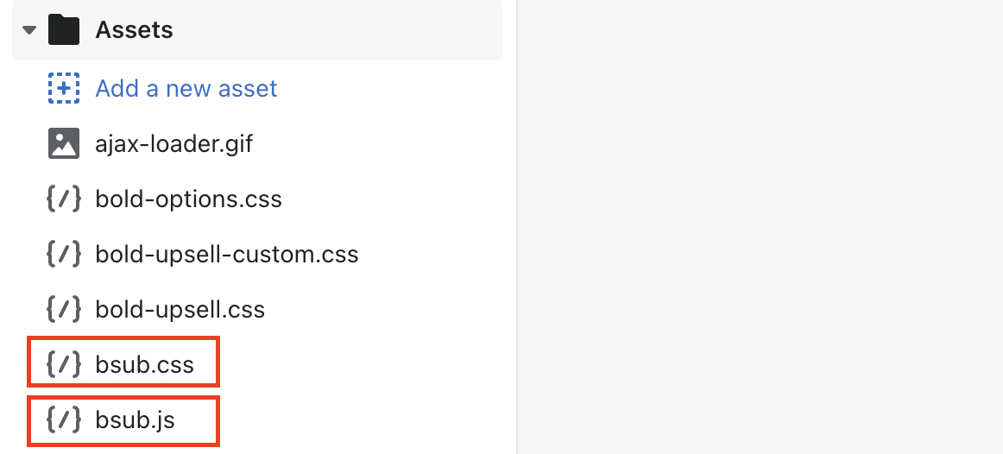Open the bold-options.css file

pyautogui.click(x=189, y=199)
